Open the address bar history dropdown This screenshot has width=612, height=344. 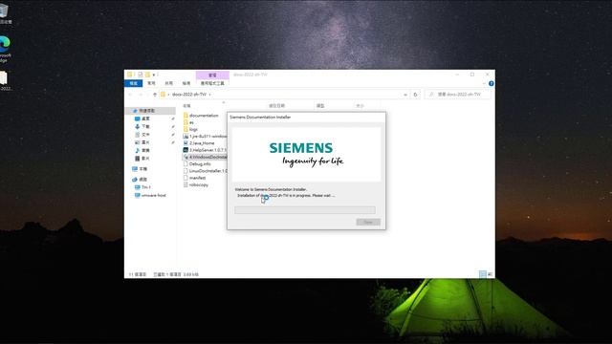pyautogui.click(x=405, y=95)
